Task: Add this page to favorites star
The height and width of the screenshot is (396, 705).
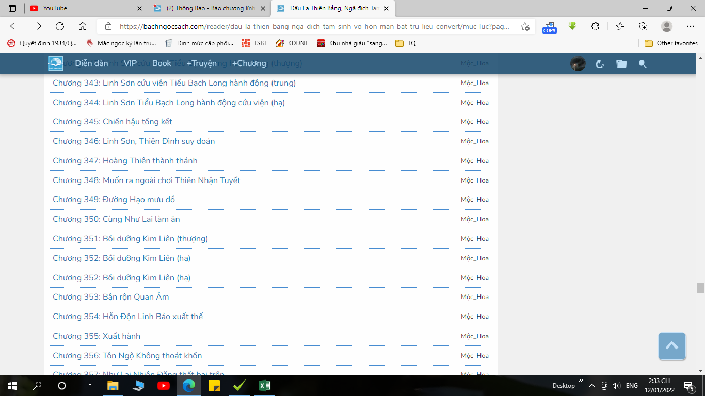Action: [525, 26]
